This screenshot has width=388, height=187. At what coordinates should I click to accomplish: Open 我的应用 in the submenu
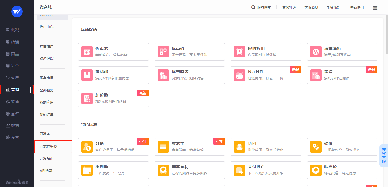click(x=47, y=102)
